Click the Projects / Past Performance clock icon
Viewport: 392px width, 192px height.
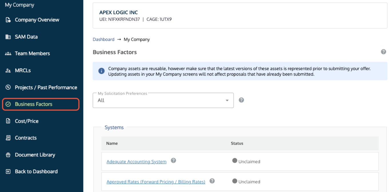8,87
